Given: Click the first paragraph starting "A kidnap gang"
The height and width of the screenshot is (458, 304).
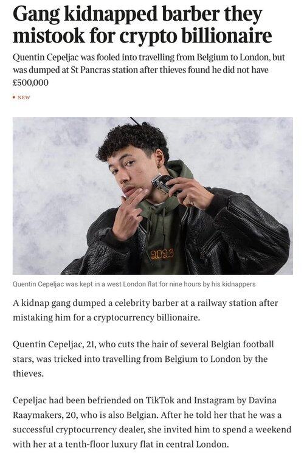Looking at the screenshot, I should [x=145, y=310].
